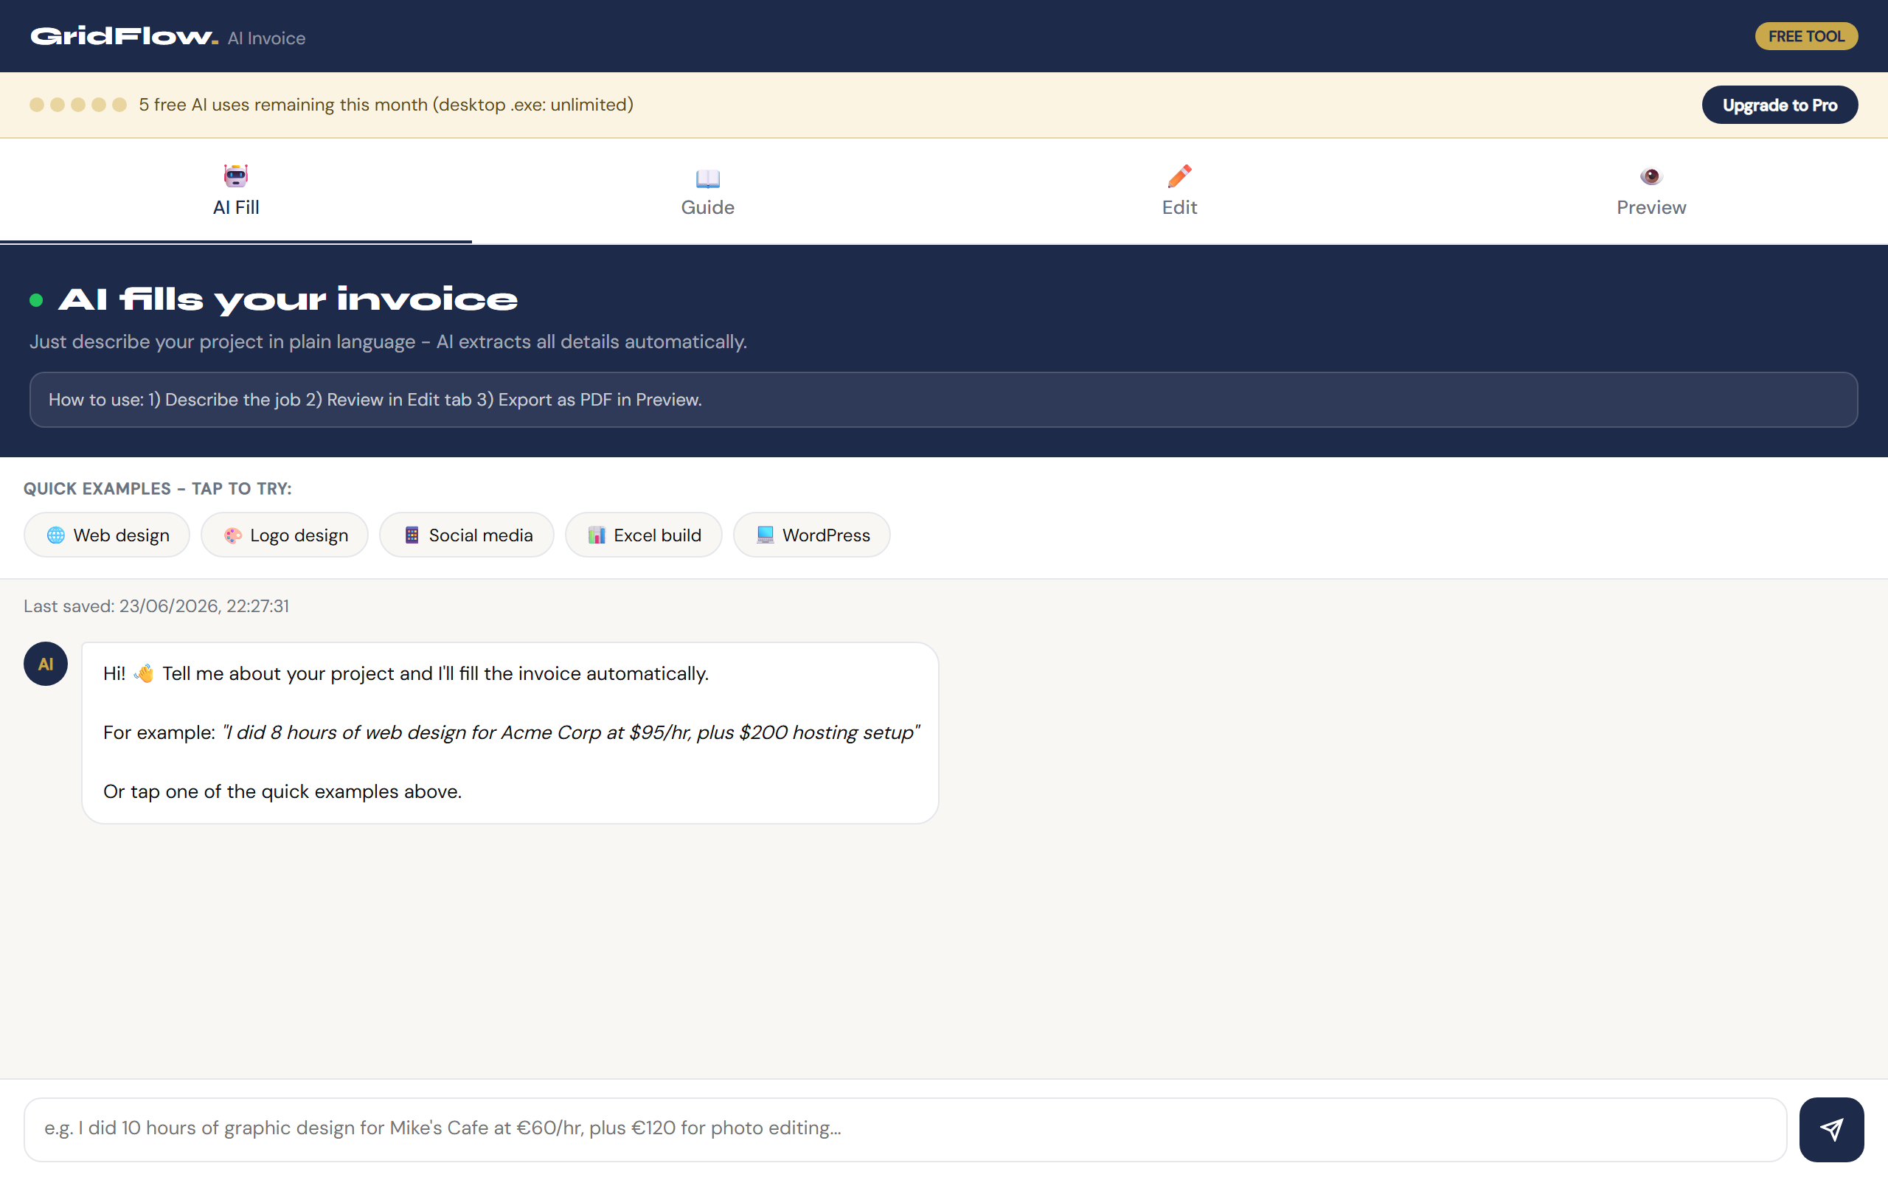Click the 'AI Invoice' label in the header
This screenshot has height=1180, width=1888.
pos(266,38)
